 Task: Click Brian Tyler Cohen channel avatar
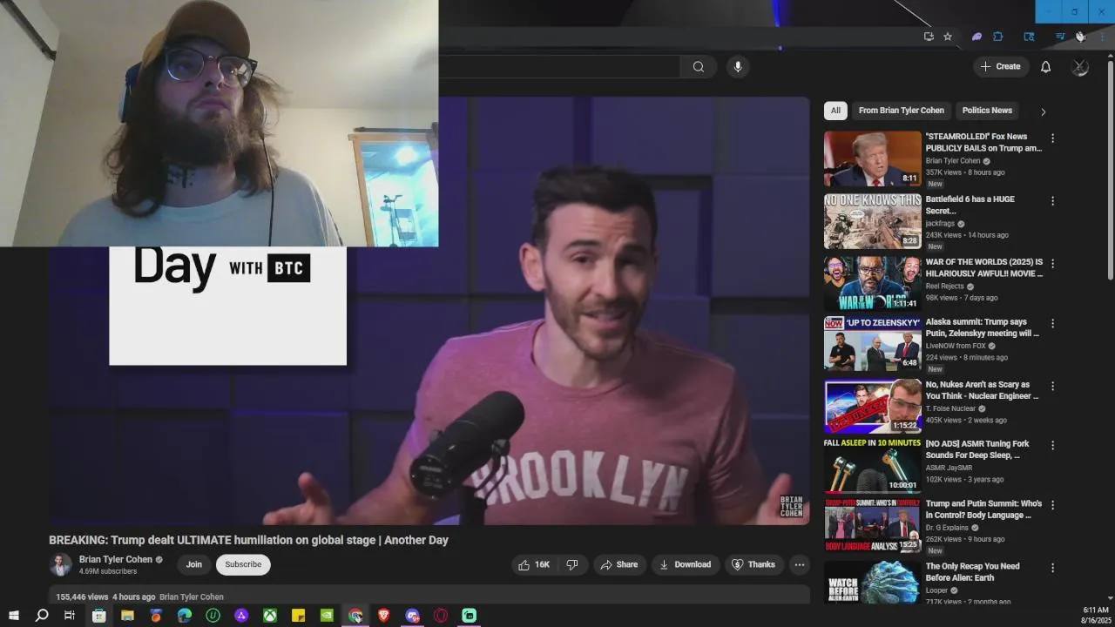click(x=60, y=565)
